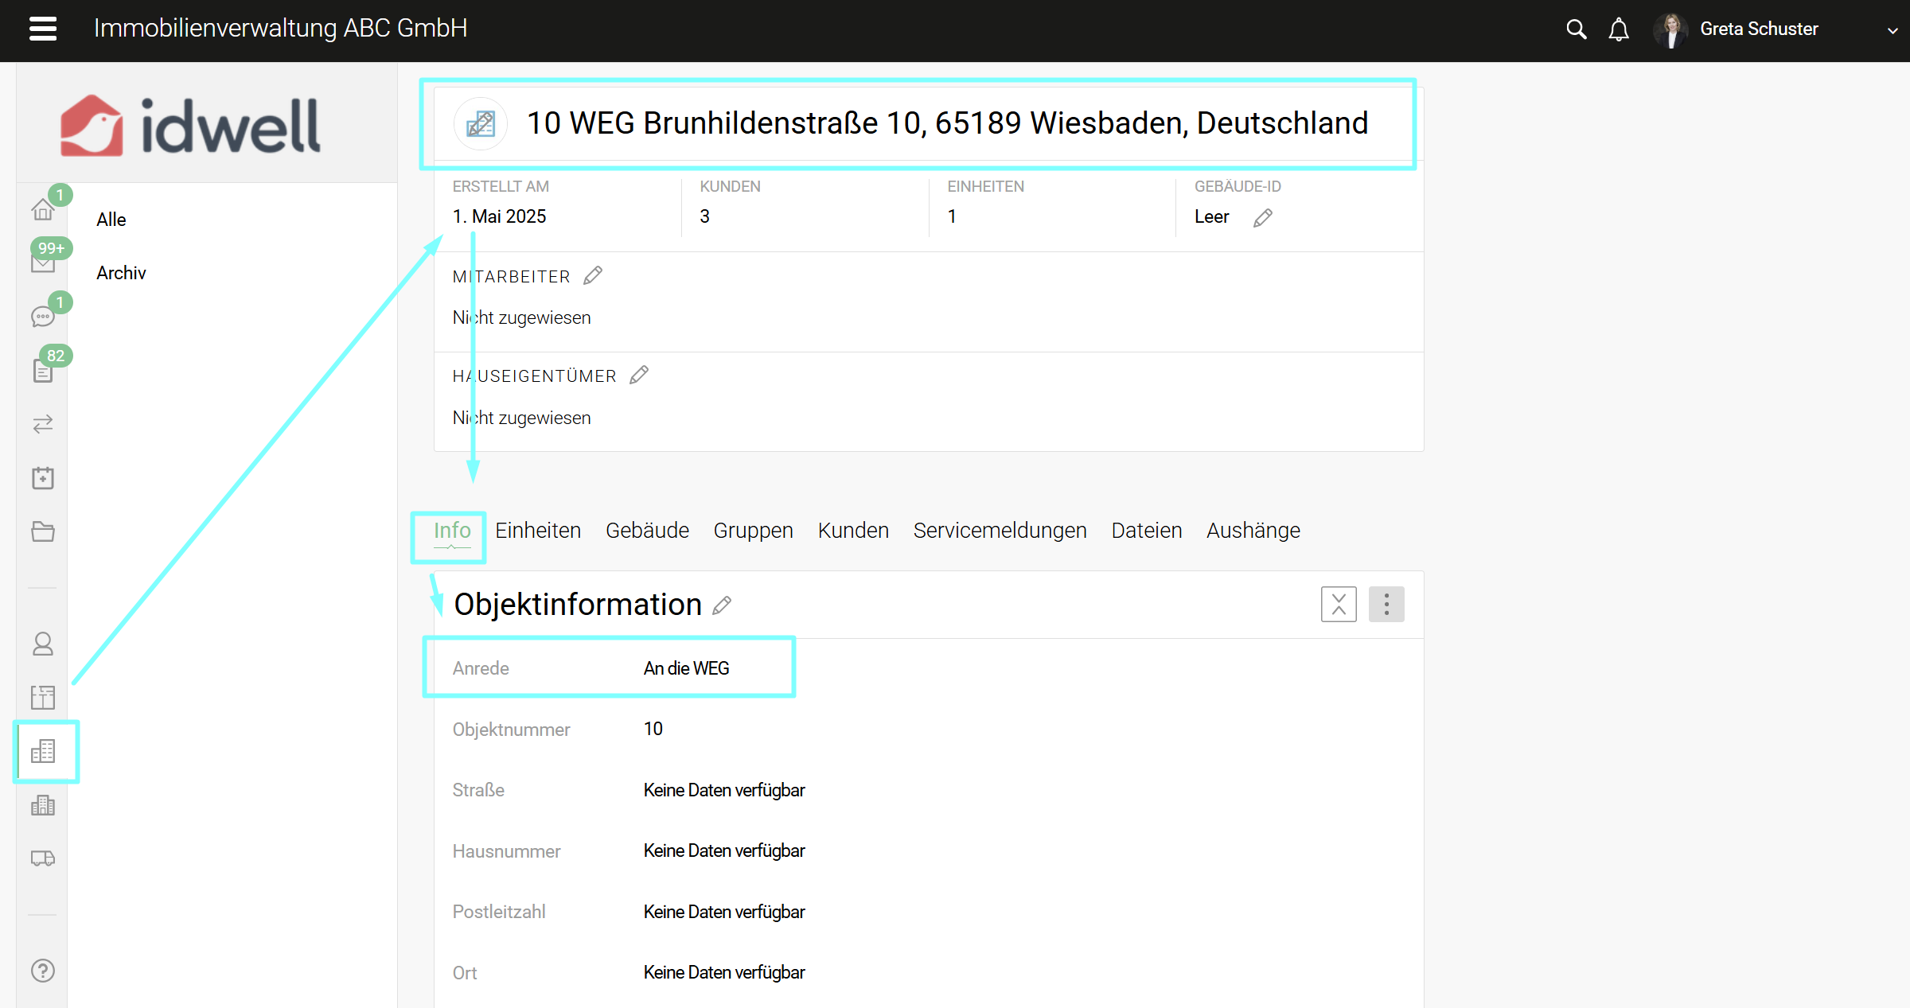Open the hamburger main menu
This screenshot has width=1910, height=1008.
pyautogui.click(x=43, y=29)
